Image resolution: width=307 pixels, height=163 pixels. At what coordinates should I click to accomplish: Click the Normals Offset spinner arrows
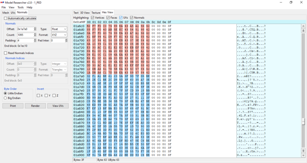[x=35, y=29]
